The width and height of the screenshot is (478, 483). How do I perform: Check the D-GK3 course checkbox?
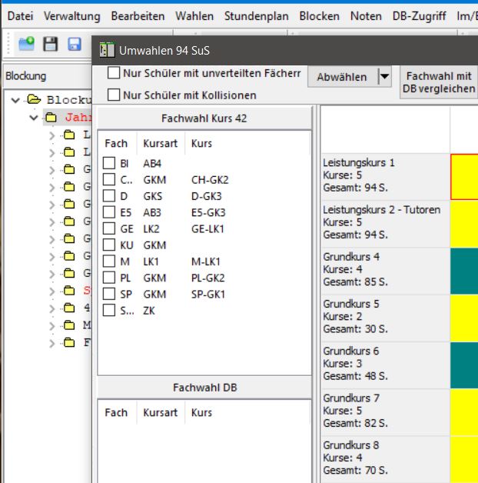tap(109, 196)
